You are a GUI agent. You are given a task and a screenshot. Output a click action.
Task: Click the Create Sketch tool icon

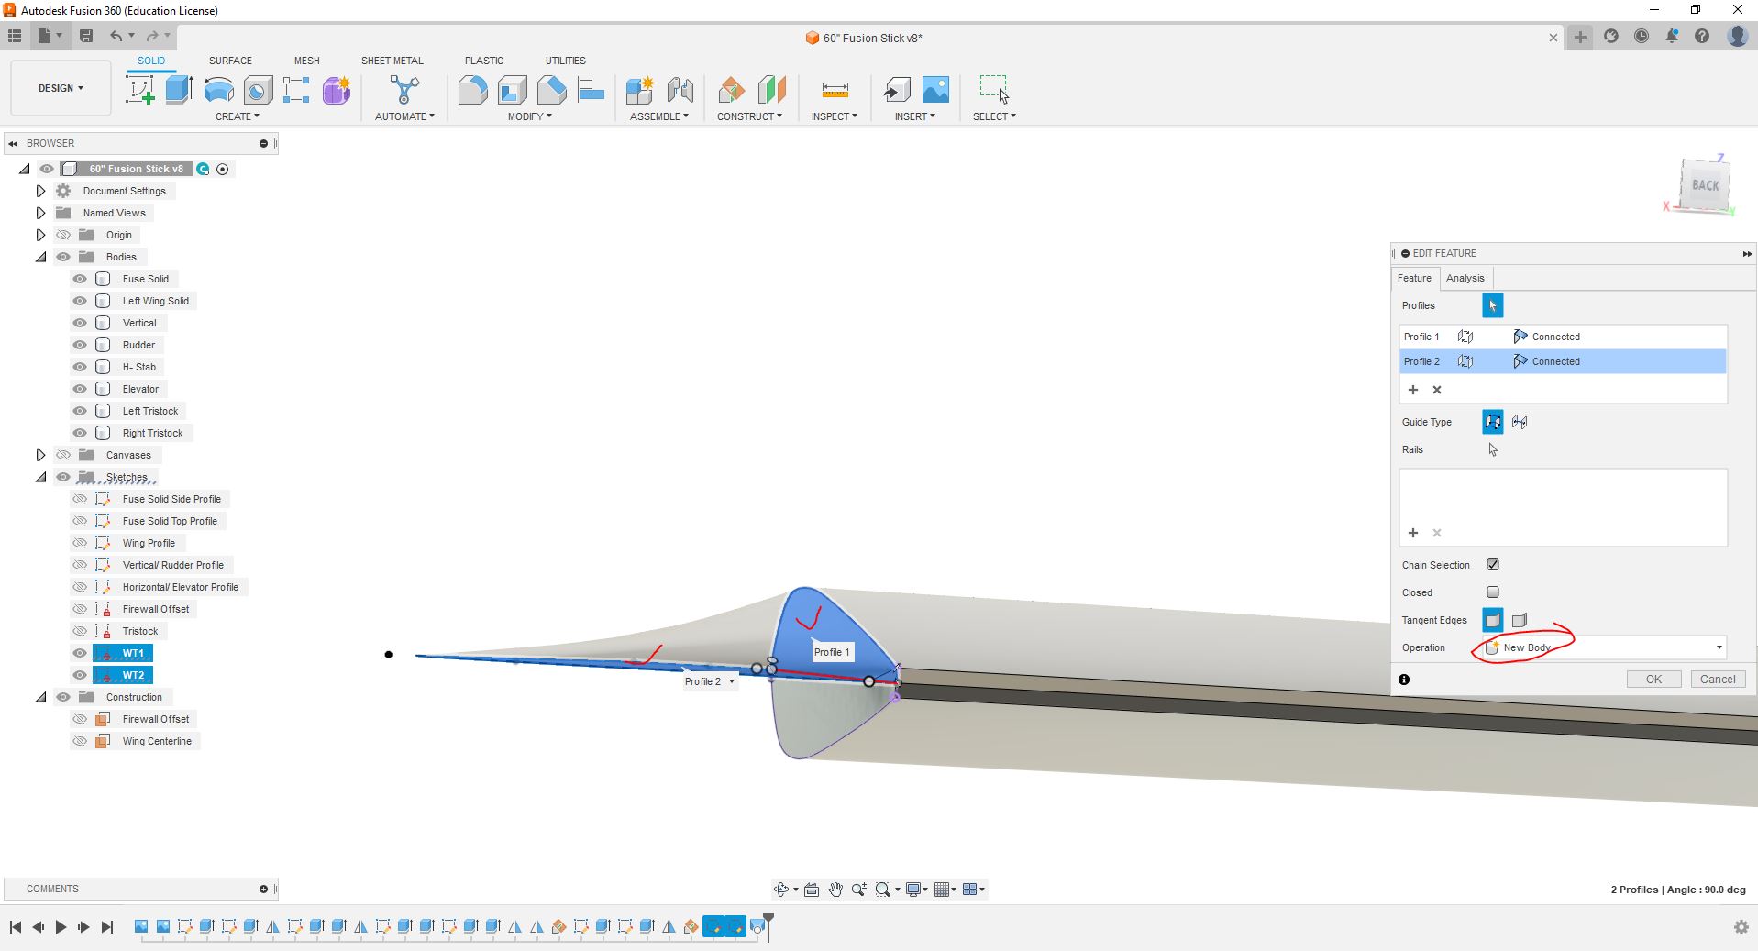tap(139, 90)
